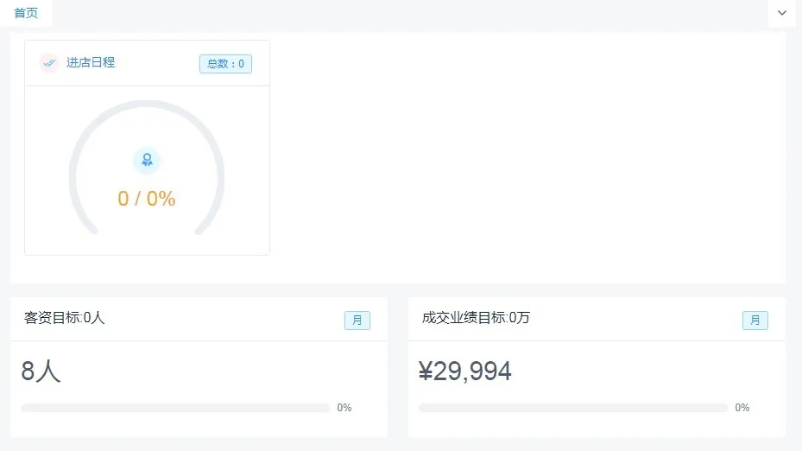This screenshot has height=451, width=802.
Task: Click the 0% label in 客资目标 card
Action: 344,408
